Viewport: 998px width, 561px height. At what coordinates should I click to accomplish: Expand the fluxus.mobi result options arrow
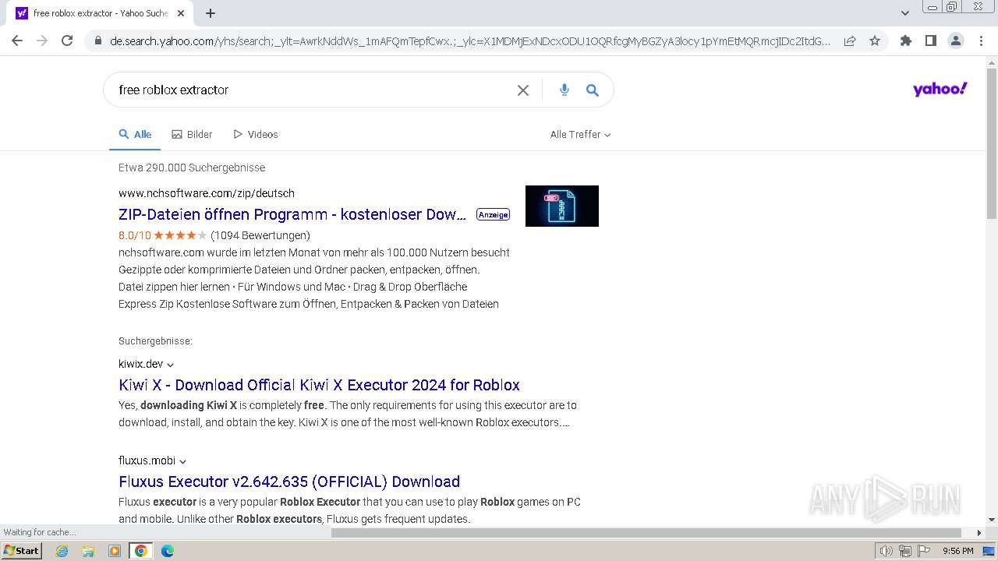click(182, 461)
